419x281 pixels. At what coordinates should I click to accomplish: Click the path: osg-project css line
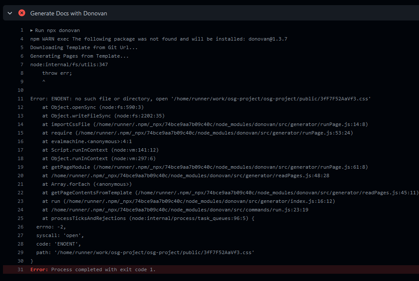(x=145, y=253)
